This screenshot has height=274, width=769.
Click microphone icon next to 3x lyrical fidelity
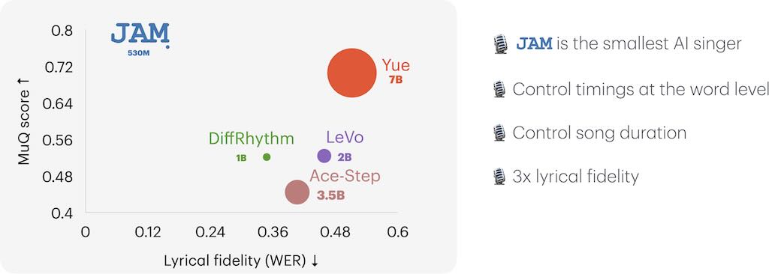click(x=499, y=176)
